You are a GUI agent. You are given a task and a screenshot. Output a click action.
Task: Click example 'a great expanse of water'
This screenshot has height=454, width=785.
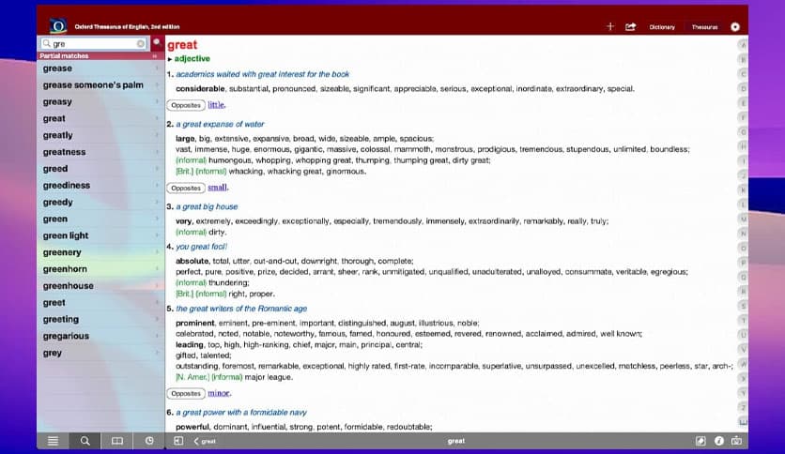[x=220, y=124]
